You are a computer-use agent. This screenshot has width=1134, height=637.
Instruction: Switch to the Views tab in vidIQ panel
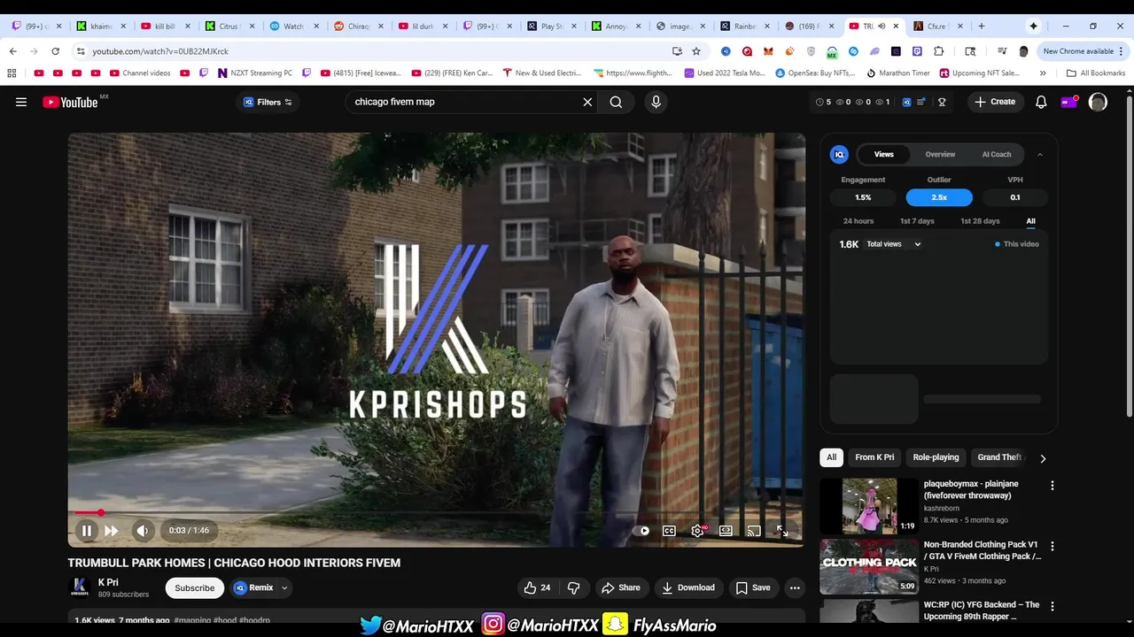pyautogui.click(x=884, y=154)
